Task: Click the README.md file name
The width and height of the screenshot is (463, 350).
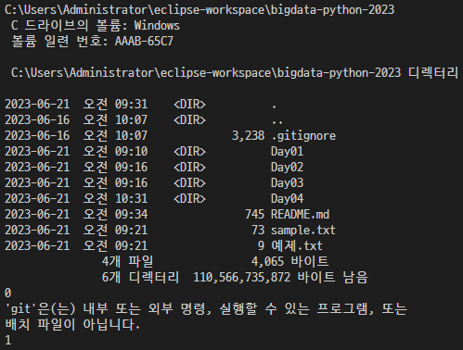Action: point(300,215)
